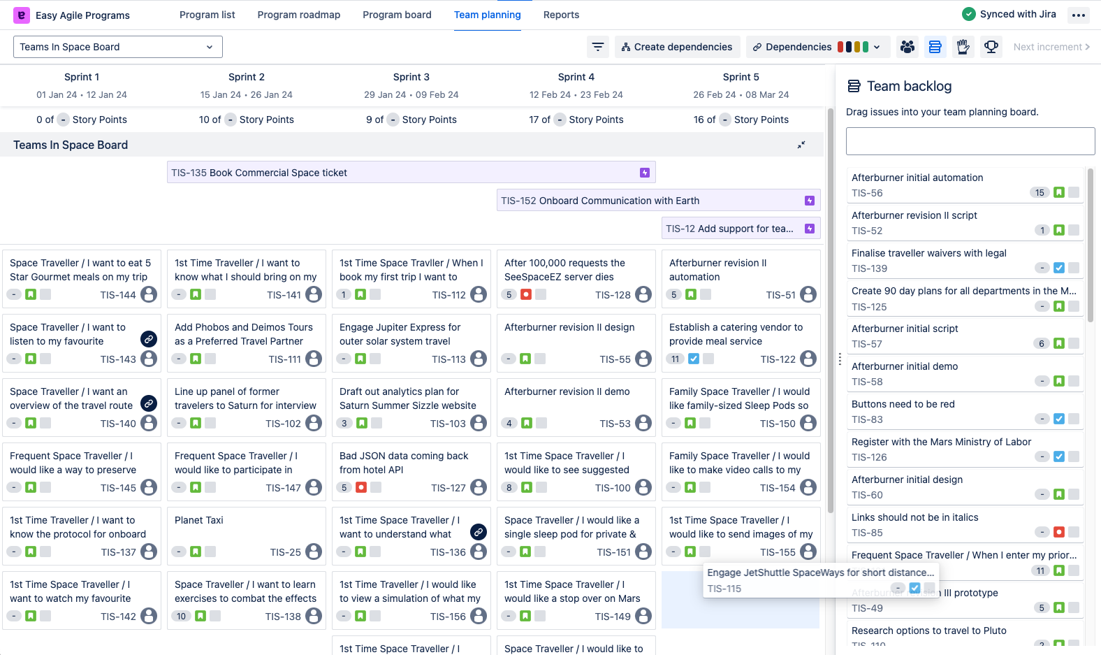
Task: Click assignee avatar on TIS-51 card
Action: [x=808, y=294]
